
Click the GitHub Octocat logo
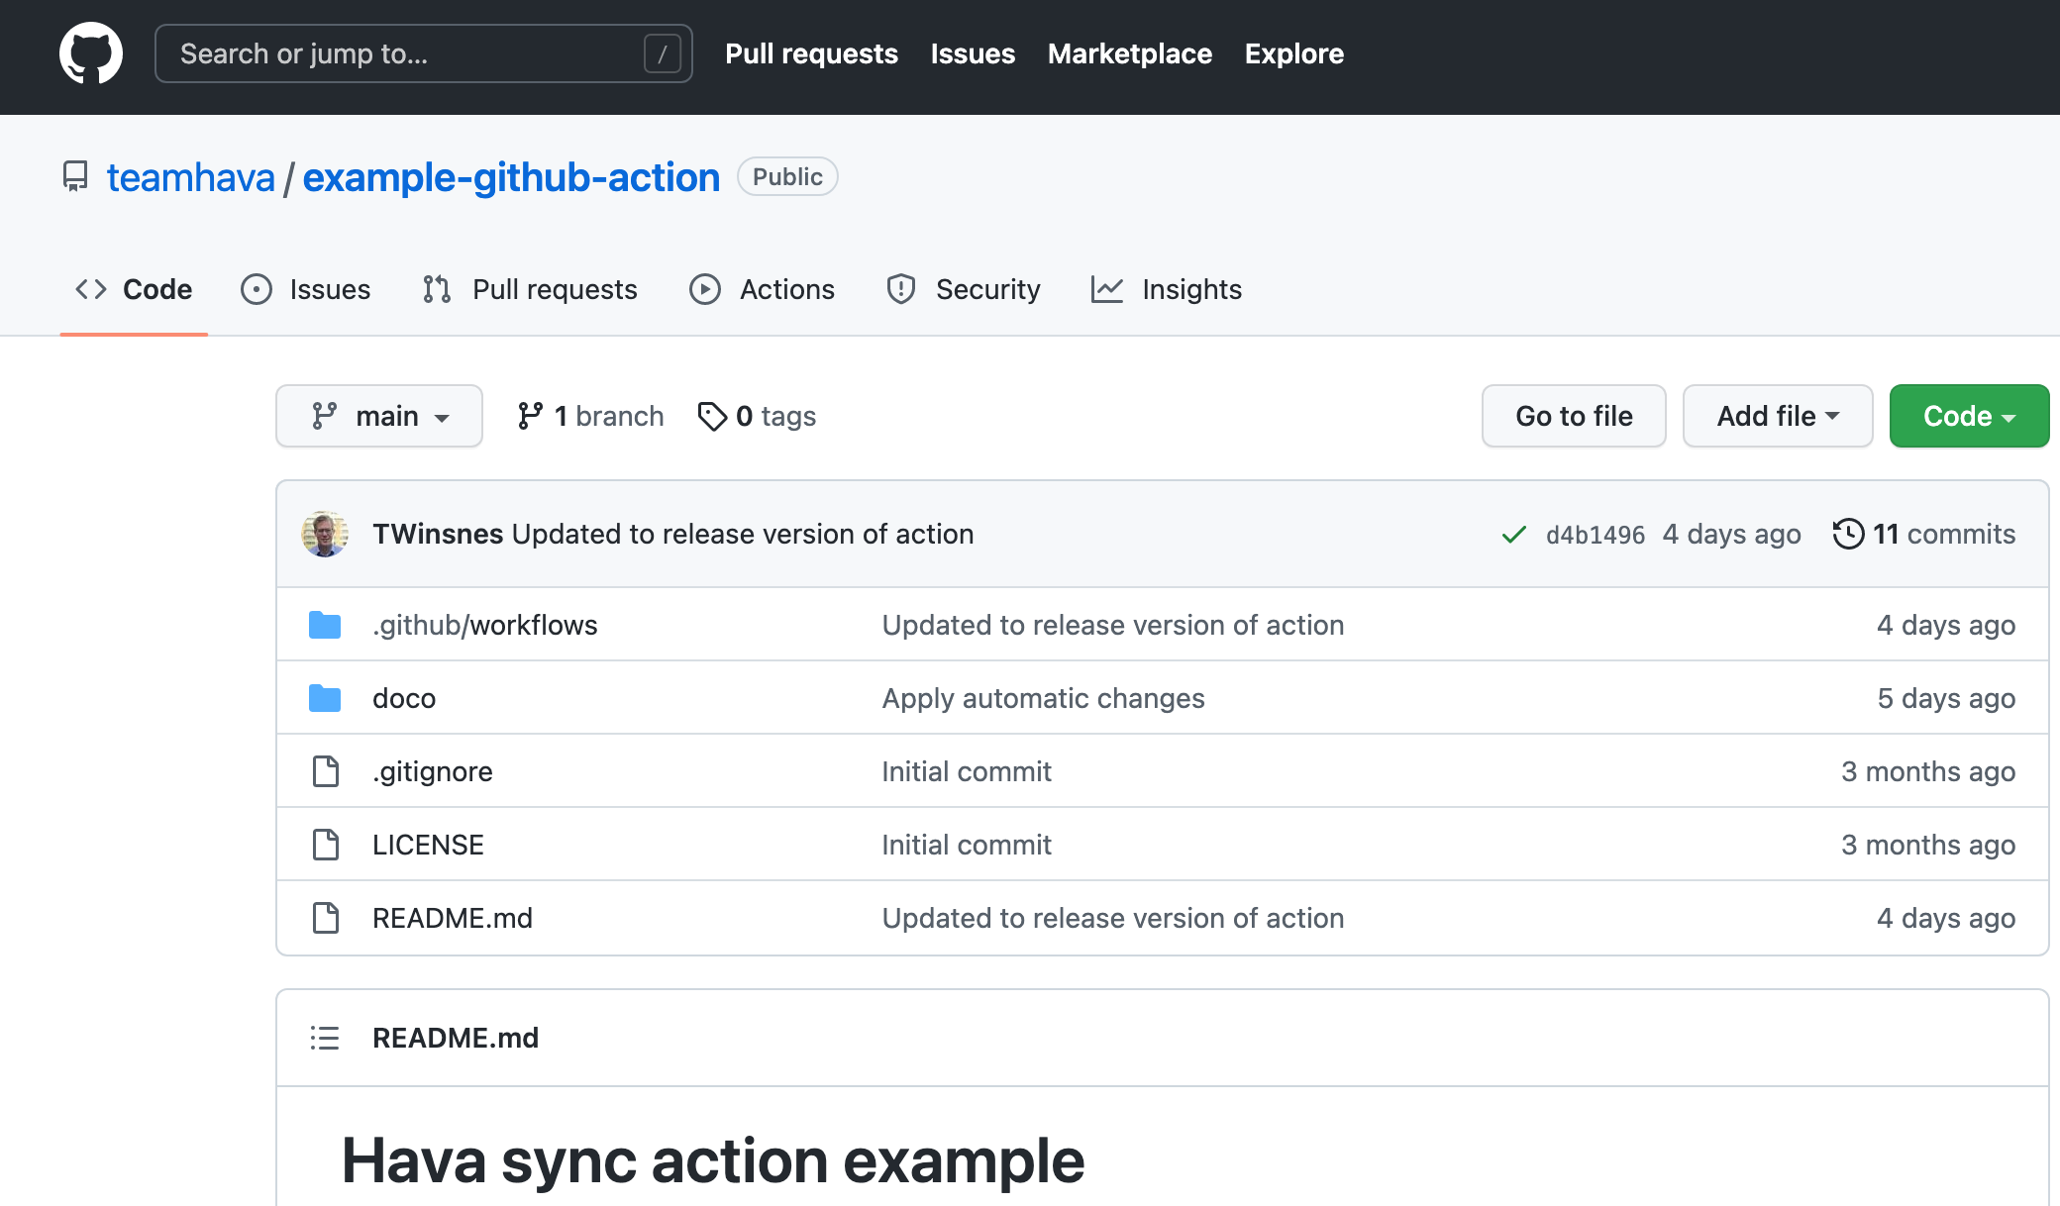[x=91, y=53]
